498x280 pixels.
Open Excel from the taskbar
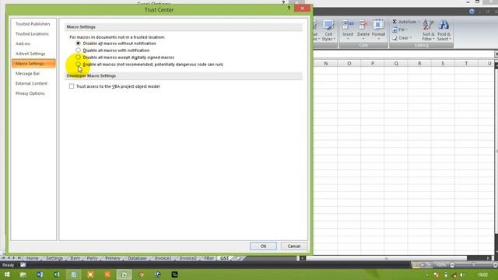coord(57,275)
